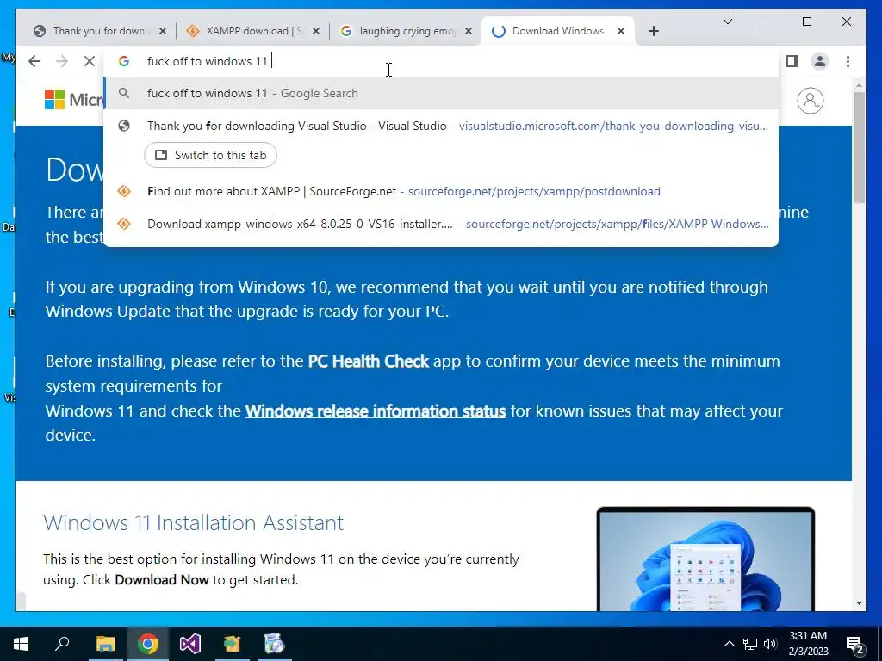Close the Download Windows tab

[x=621, y=31]
